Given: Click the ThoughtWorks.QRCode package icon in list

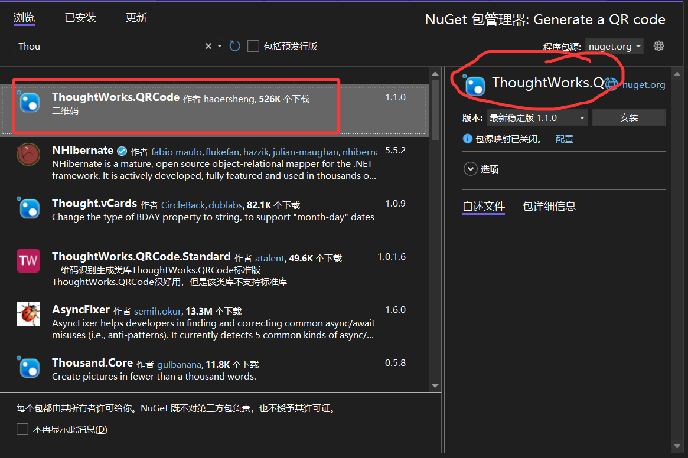Looking at the screenshot, I should click(29, 102).
